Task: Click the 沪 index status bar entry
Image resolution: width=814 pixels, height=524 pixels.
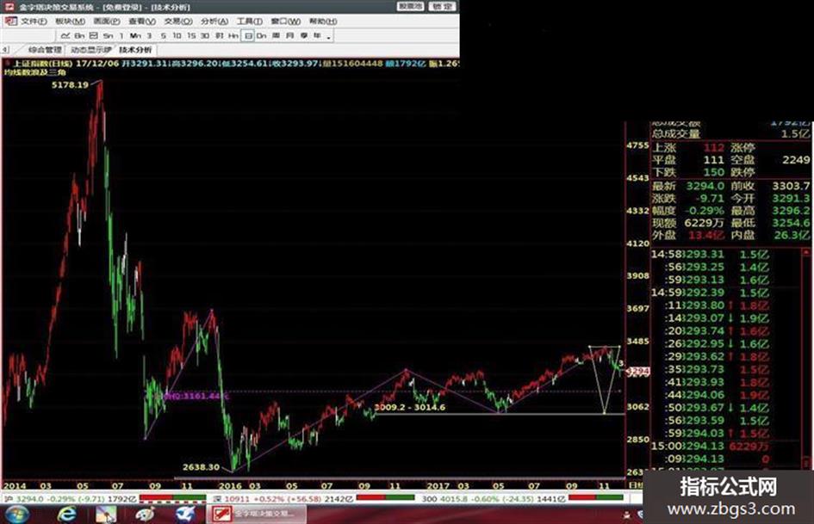Action: tap(70, 498)
